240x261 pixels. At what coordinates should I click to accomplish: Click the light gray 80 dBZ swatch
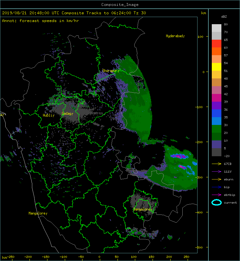[216, 28]
